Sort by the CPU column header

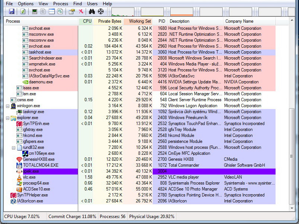point(86,21)
